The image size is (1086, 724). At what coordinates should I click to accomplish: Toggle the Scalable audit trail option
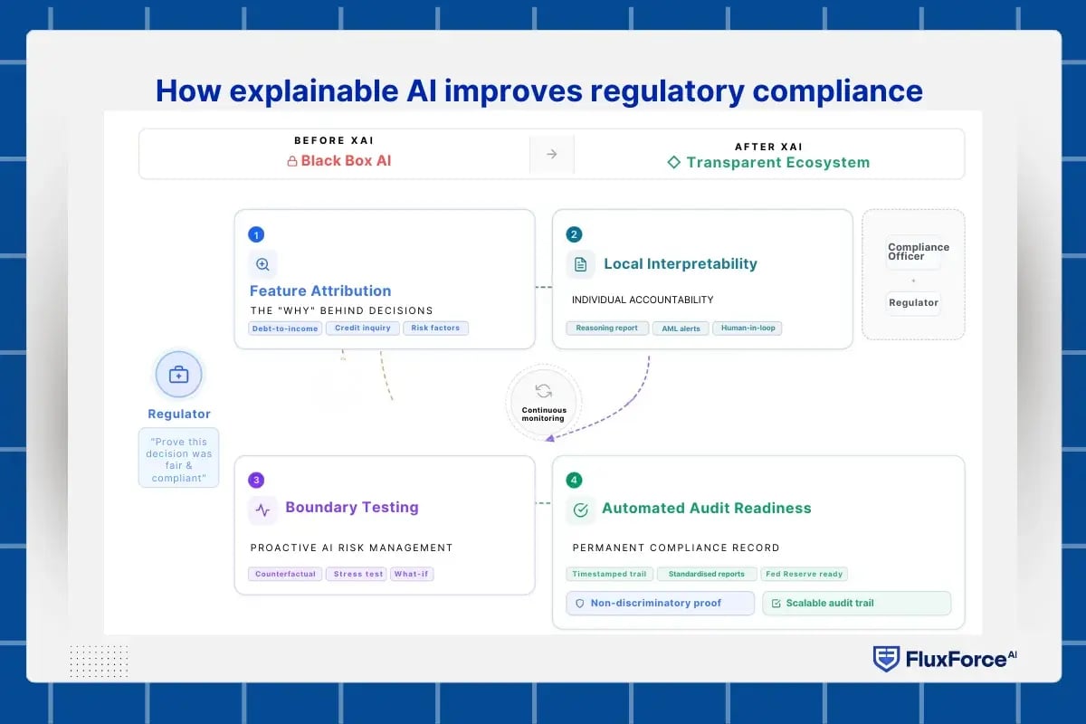click(x=856, y=603)
